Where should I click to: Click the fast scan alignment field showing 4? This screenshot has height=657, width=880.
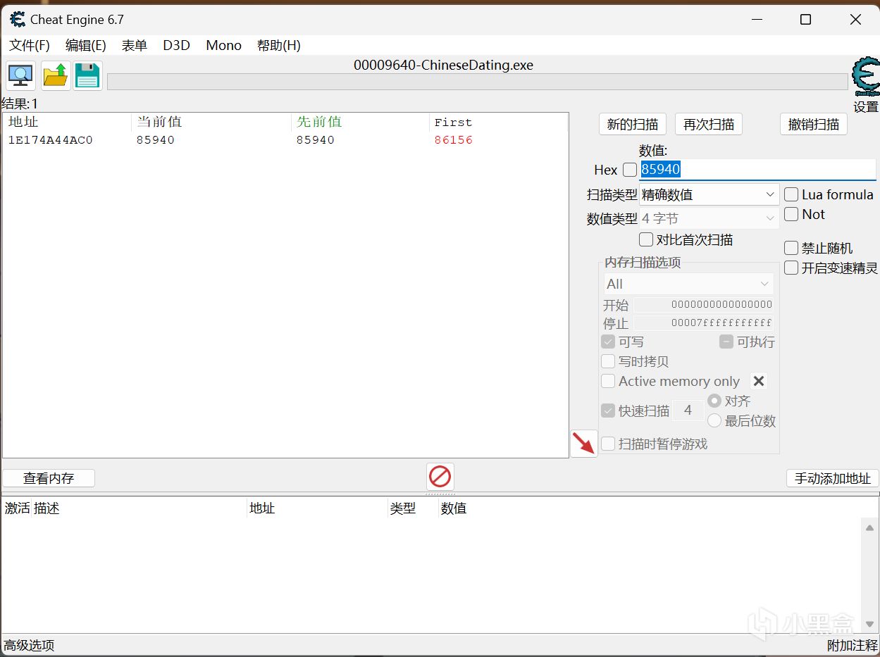[x=688, y=411]
